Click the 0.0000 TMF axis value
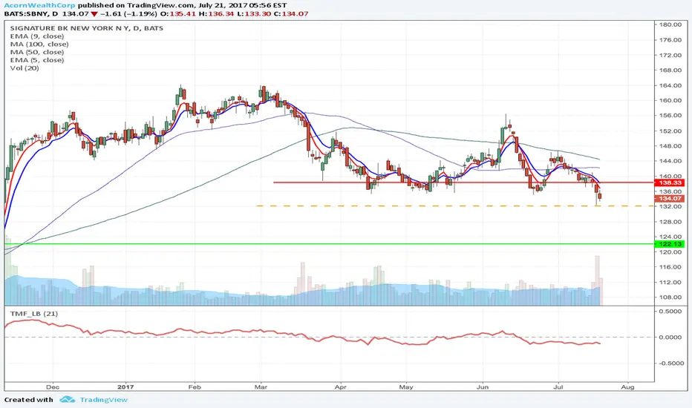The height and width of the screenshot is (408, 692). [x=670, y=337]
